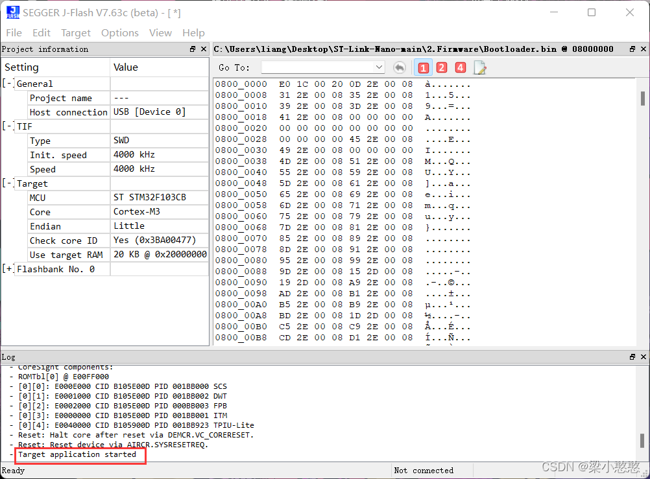Collapse the General settings group
The height and width of the screenshot is (479, 650).
tap(8, 83)
